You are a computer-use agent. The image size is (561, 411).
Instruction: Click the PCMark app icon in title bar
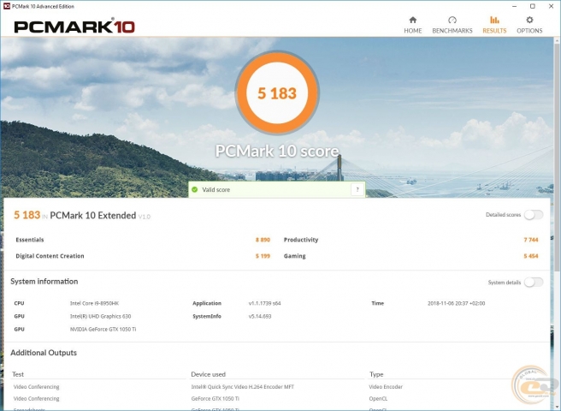[6, 6]
